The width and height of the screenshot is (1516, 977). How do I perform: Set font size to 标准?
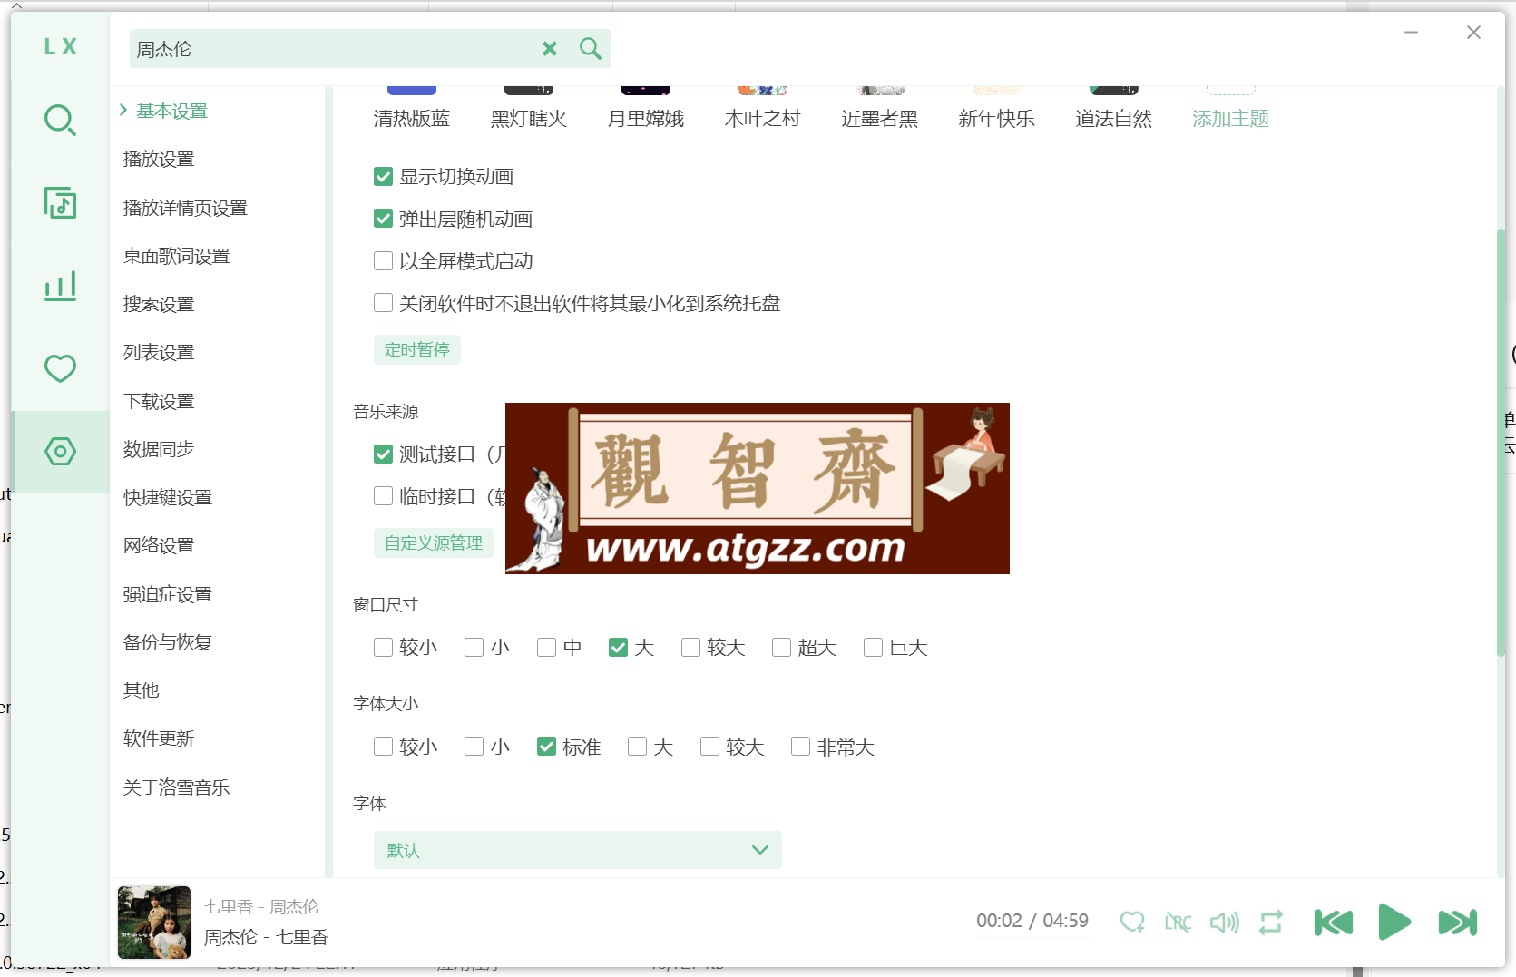[x=546, y=747]
